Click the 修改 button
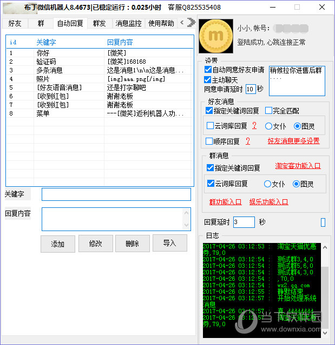Image resolution: width=335 pixels, height=345 pixels. [95, 243]
